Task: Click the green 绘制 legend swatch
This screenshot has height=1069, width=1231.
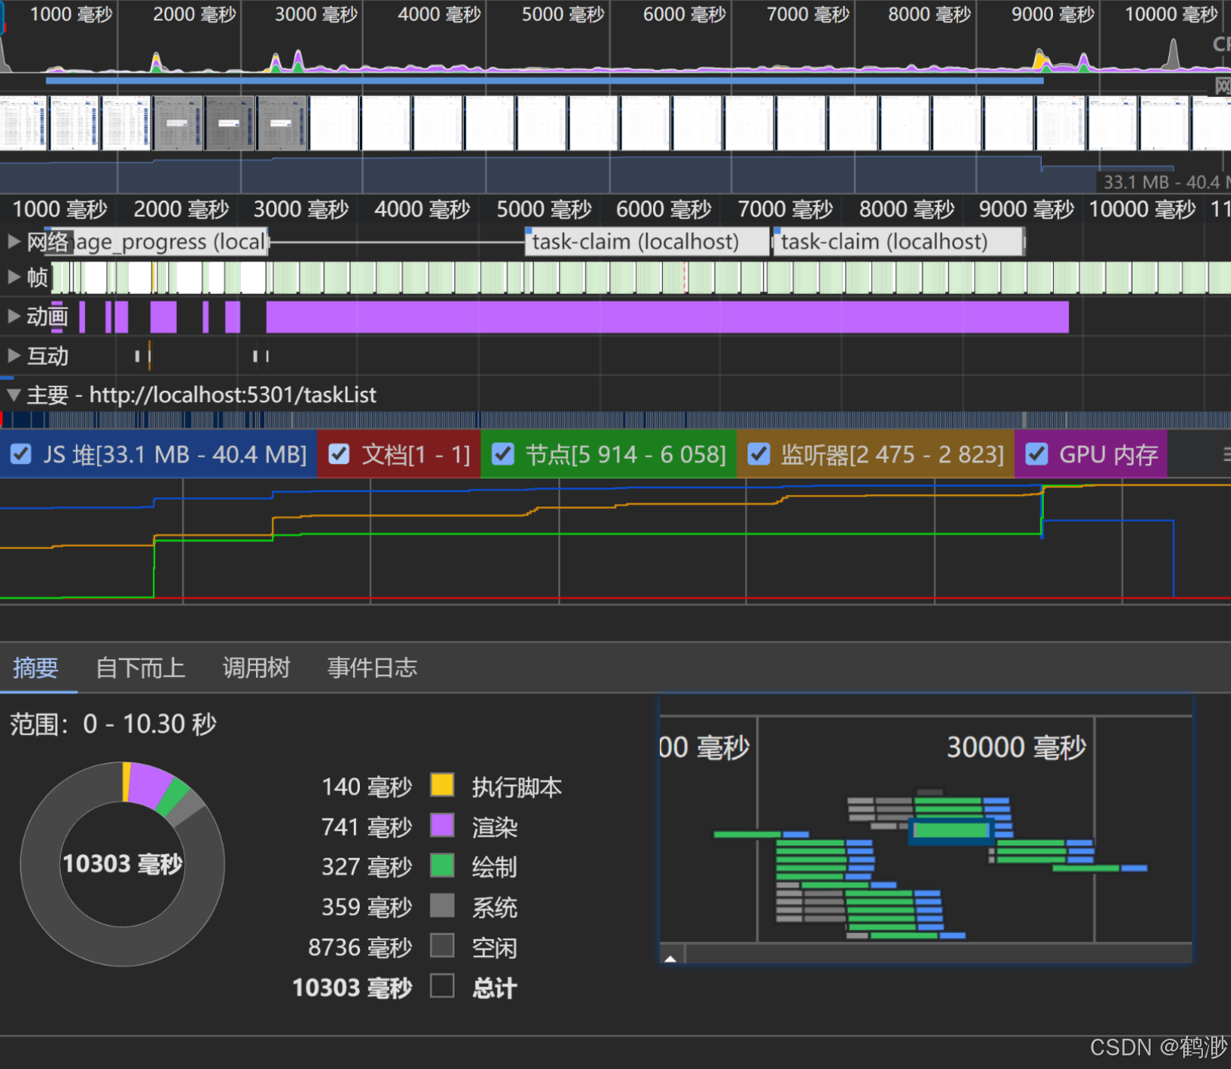Action: [442, 865]
